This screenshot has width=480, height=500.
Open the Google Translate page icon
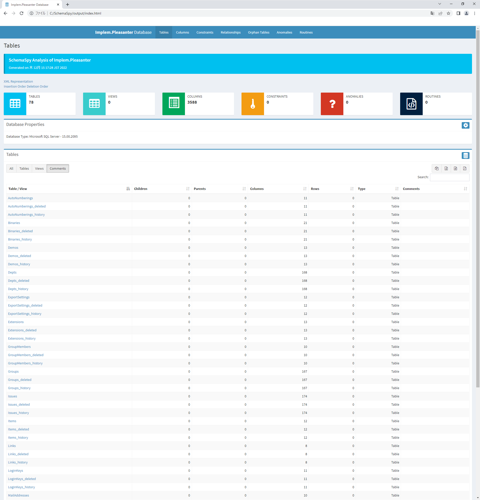pos(432,13)
